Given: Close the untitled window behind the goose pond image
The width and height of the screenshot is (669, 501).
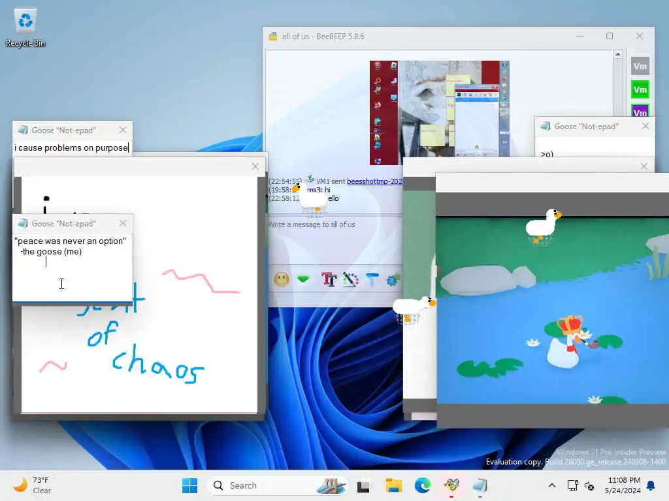Looking at the screenshot, I should click(x=644, y=166).
